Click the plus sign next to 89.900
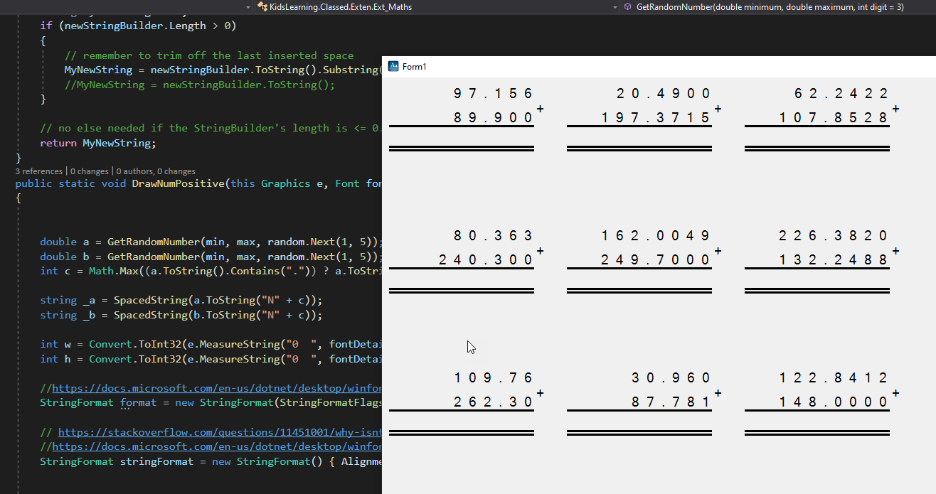The image size is (936, 494). tap(541, 109)
